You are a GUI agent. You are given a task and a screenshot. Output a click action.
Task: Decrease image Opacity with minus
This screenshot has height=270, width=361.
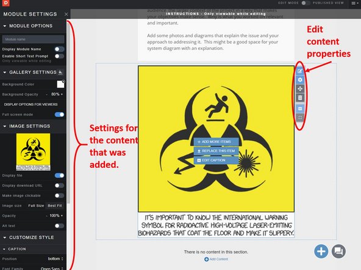(47, 216)
